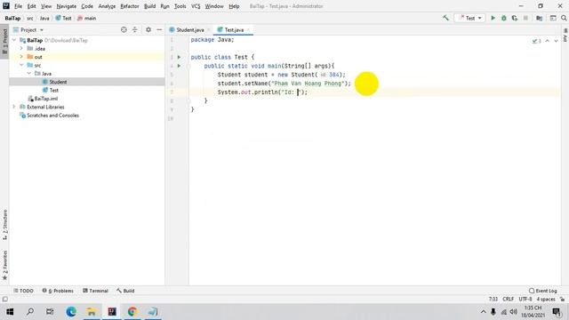Screen dimensions: 569x320
Task: Open Project Structure icon in toolbar
Action: pos(540,18)
